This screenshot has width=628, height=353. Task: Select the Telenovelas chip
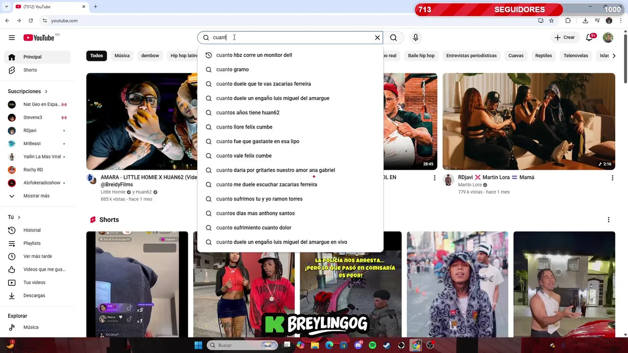click(576, 55)
